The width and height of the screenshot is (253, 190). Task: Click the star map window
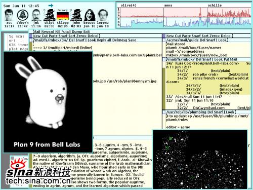(200, 160)
